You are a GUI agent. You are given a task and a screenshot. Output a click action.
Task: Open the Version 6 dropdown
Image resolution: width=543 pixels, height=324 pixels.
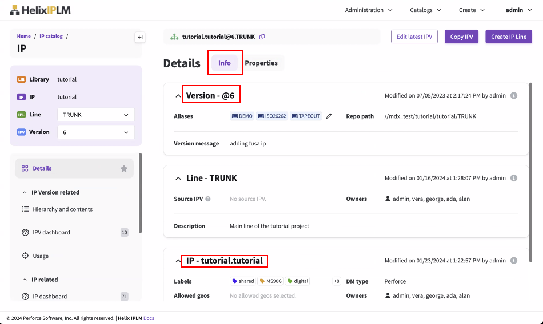coord(96,132)
